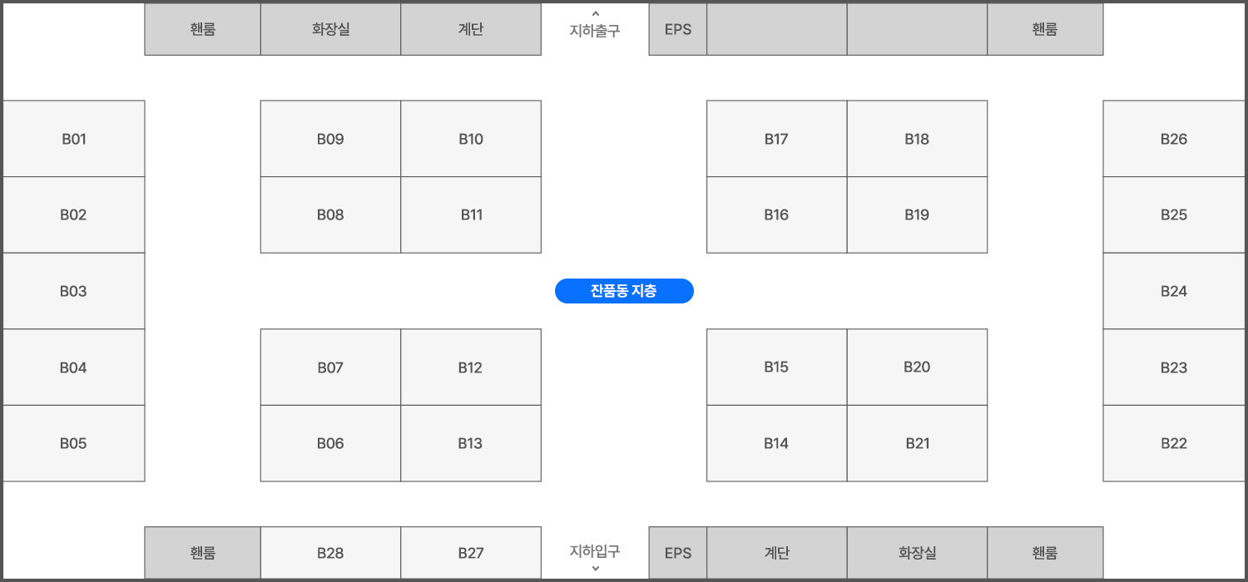Select booth B03
This screenshot has width=1248, height=582.
[73, 291]
